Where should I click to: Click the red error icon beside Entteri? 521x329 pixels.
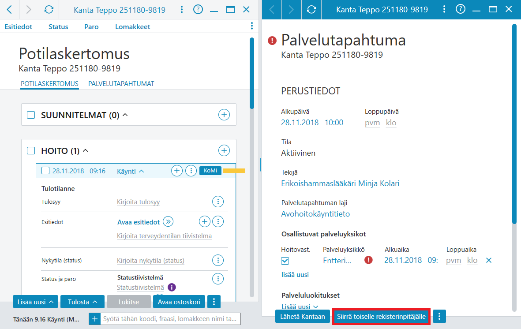(368, 260)
